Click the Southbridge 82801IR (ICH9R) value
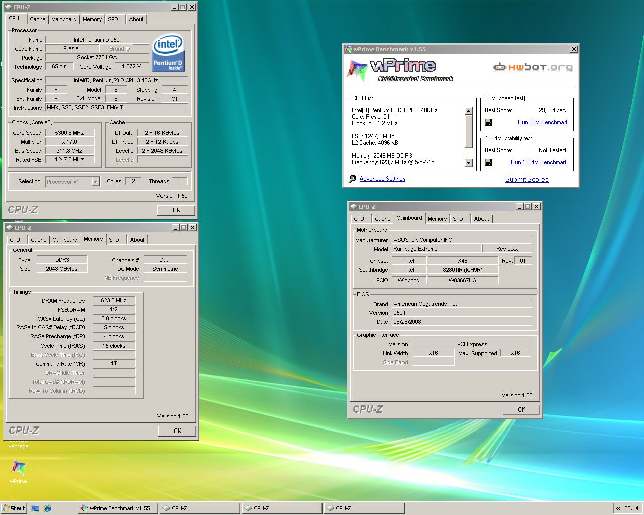 pyautogui.click(x=463, y=270)
